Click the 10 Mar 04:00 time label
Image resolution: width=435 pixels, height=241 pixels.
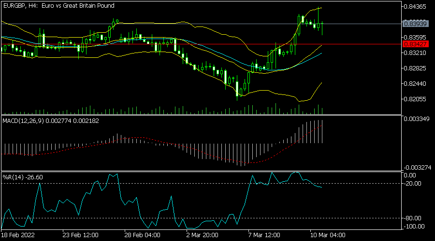pos(328,235)
